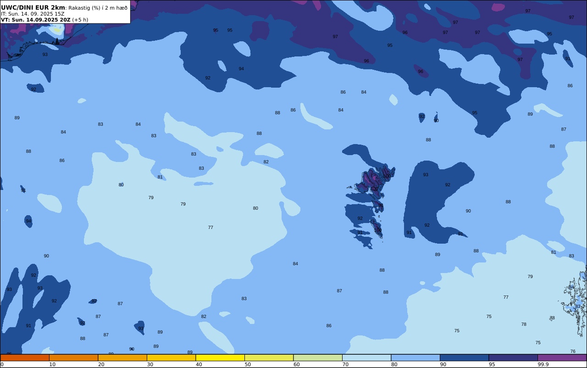This screenshot has width=587, height=368.
Task: Select the legend tick label '20'
Action: pyautogui.click(x=101, y=364)
